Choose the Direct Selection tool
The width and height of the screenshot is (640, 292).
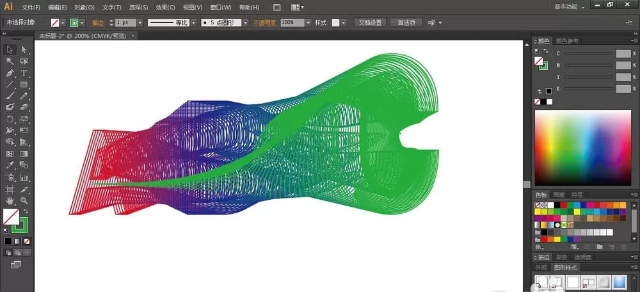[24, 50]
